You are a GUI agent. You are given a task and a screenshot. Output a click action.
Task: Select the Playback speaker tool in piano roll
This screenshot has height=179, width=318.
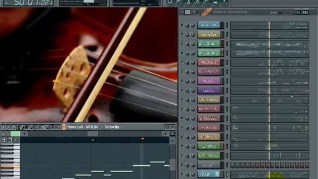[x=58, y=127]
